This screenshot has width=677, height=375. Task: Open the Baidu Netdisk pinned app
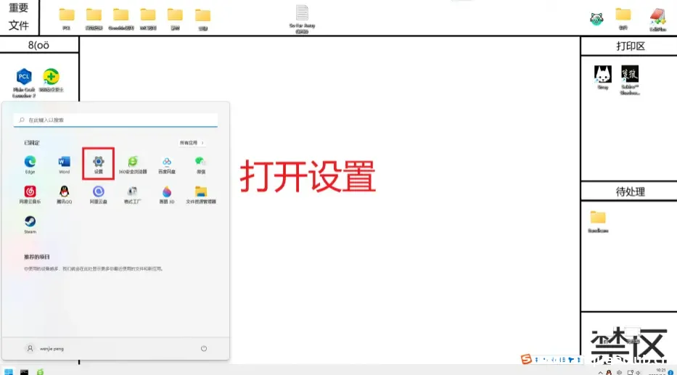[x=167, y=165]
